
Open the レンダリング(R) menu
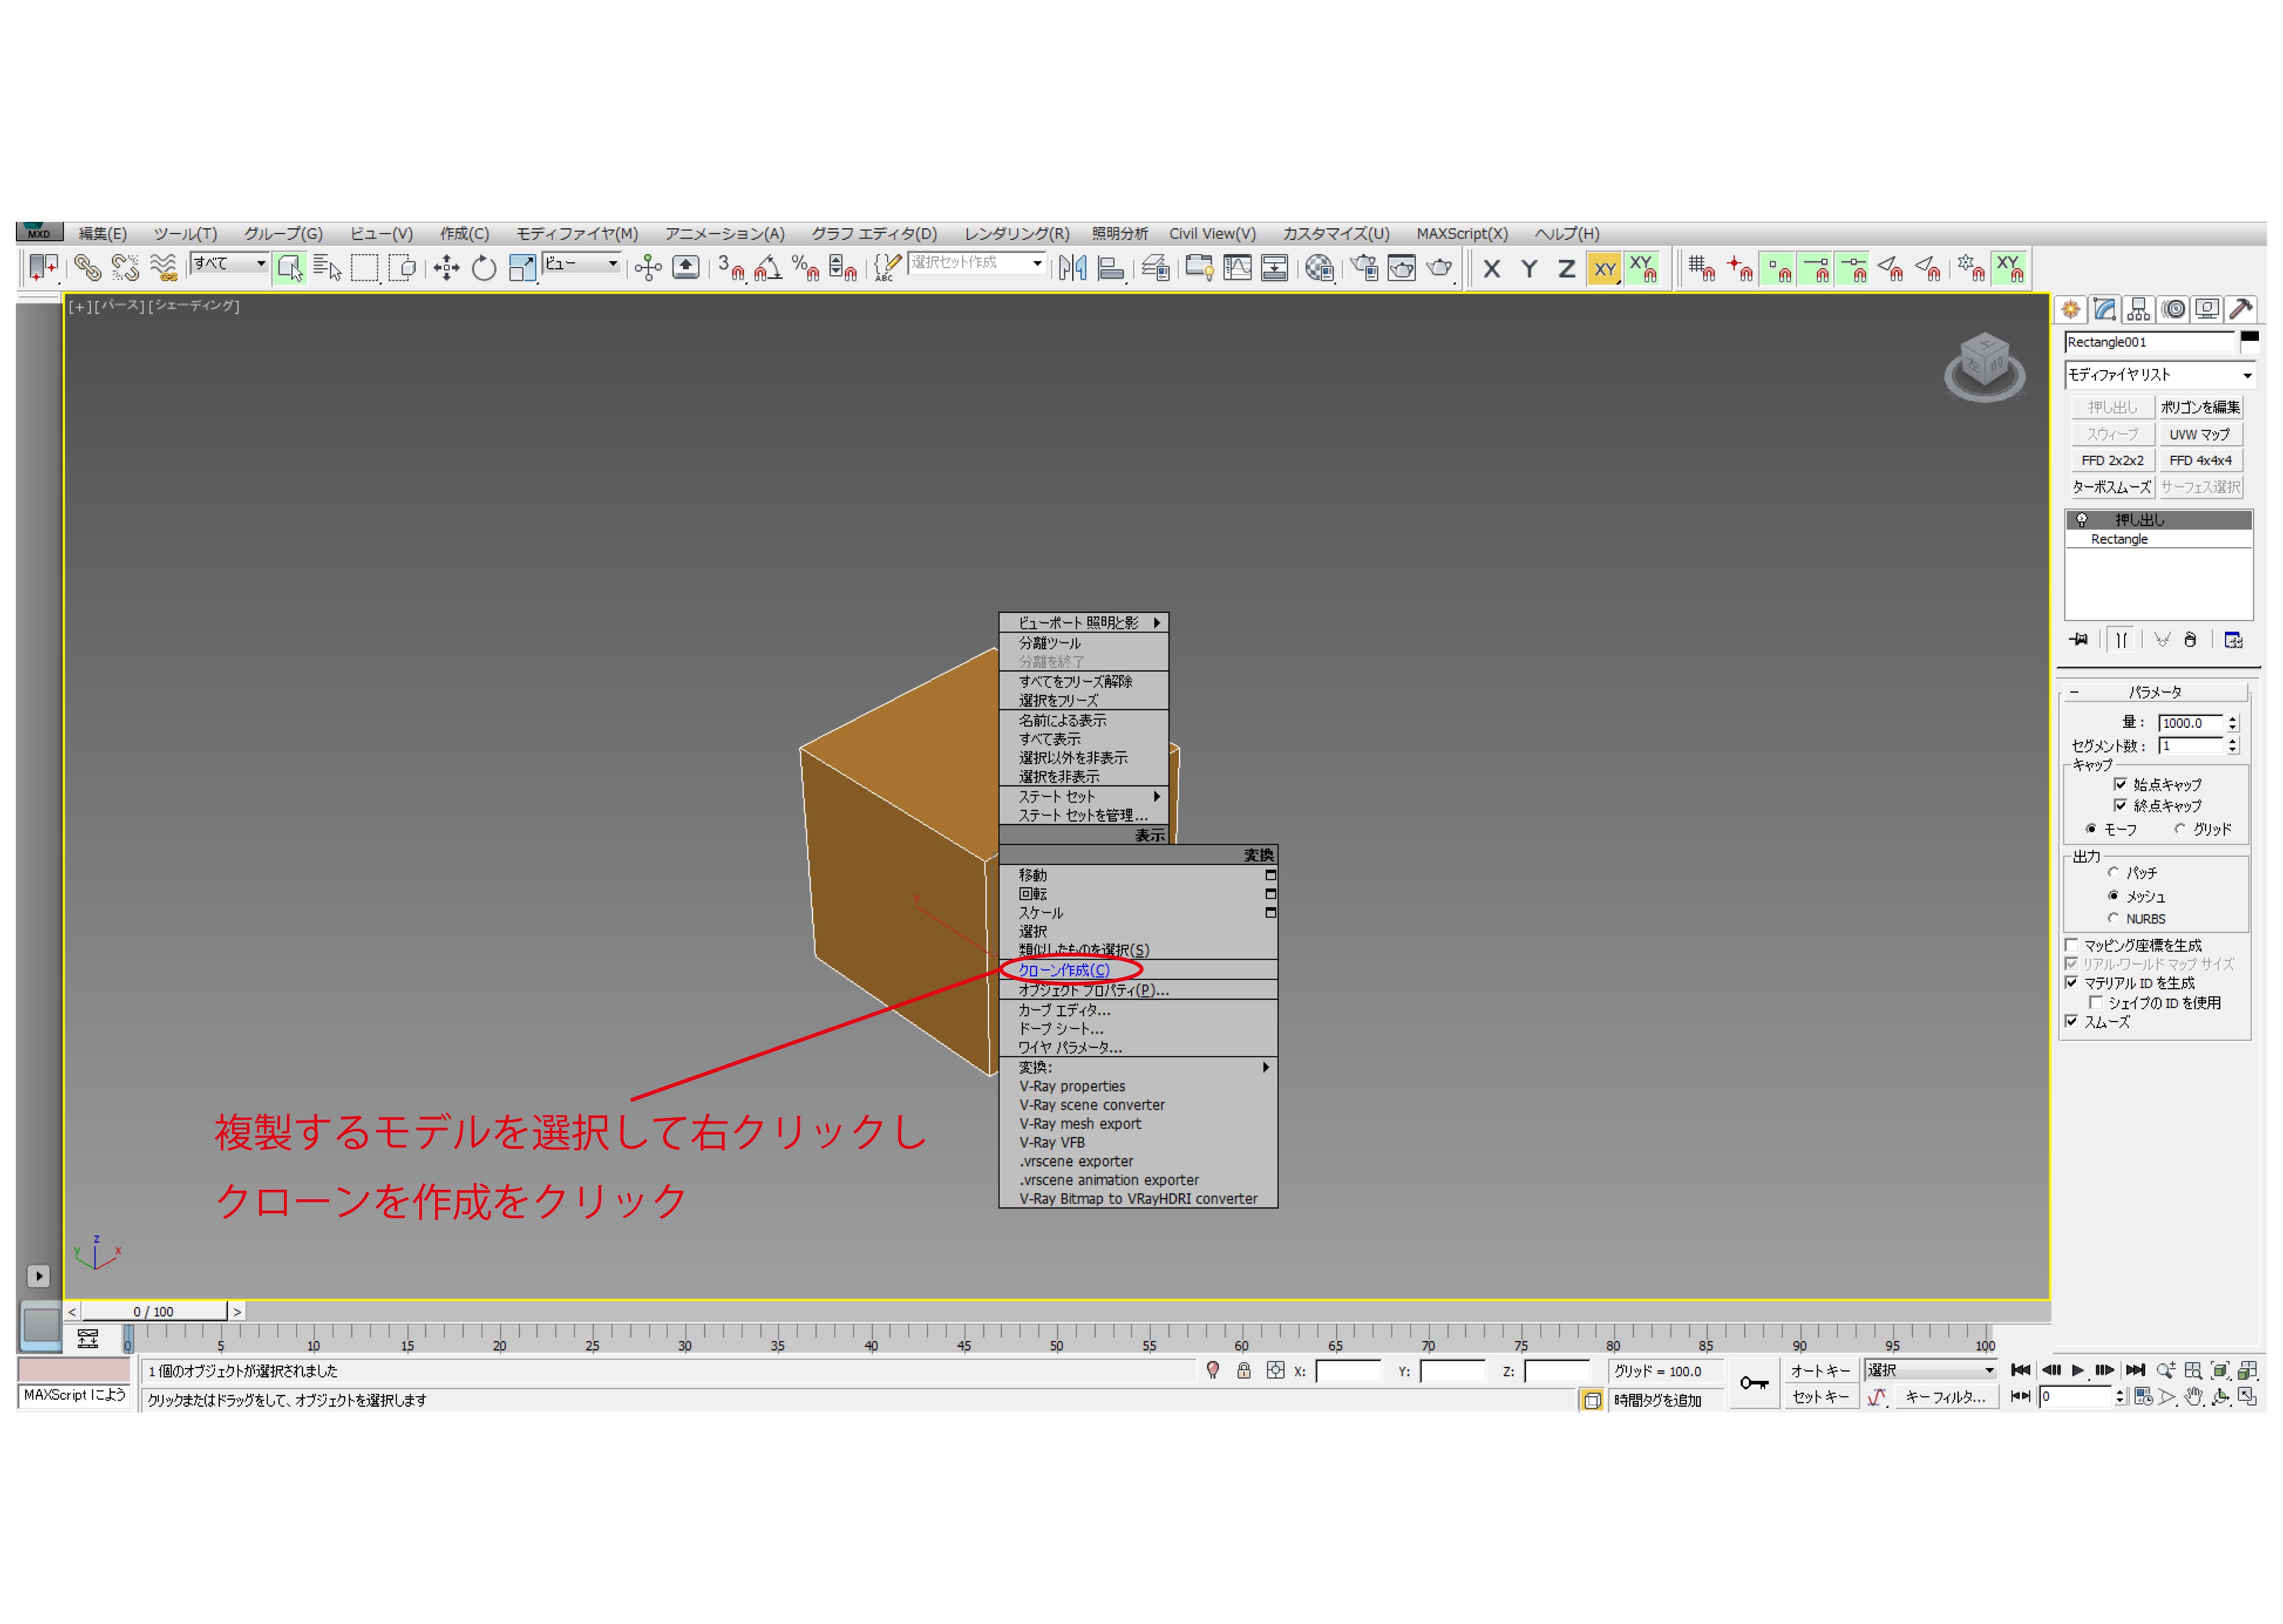1016,233
